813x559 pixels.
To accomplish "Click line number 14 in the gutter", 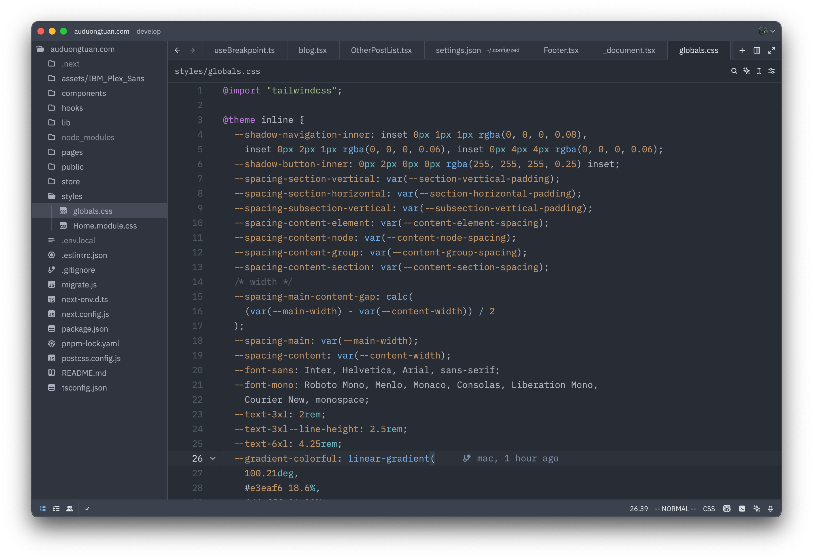I will (197, 282).
